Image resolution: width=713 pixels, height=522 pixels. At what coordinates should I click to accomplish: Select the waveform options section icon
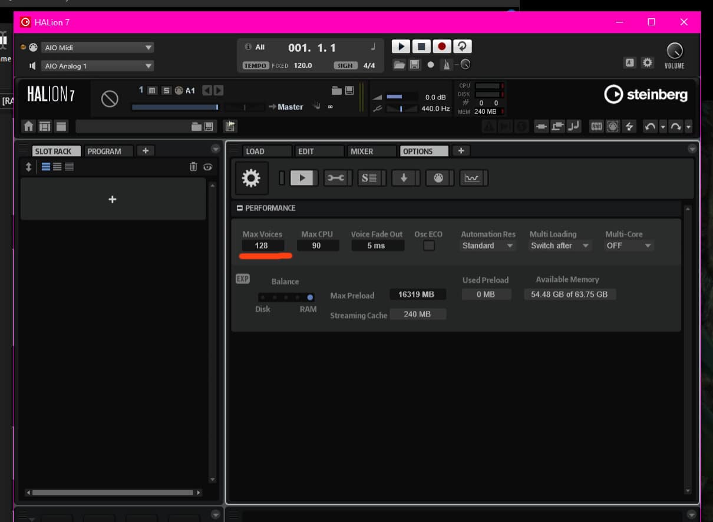click(x=472, y=178)
